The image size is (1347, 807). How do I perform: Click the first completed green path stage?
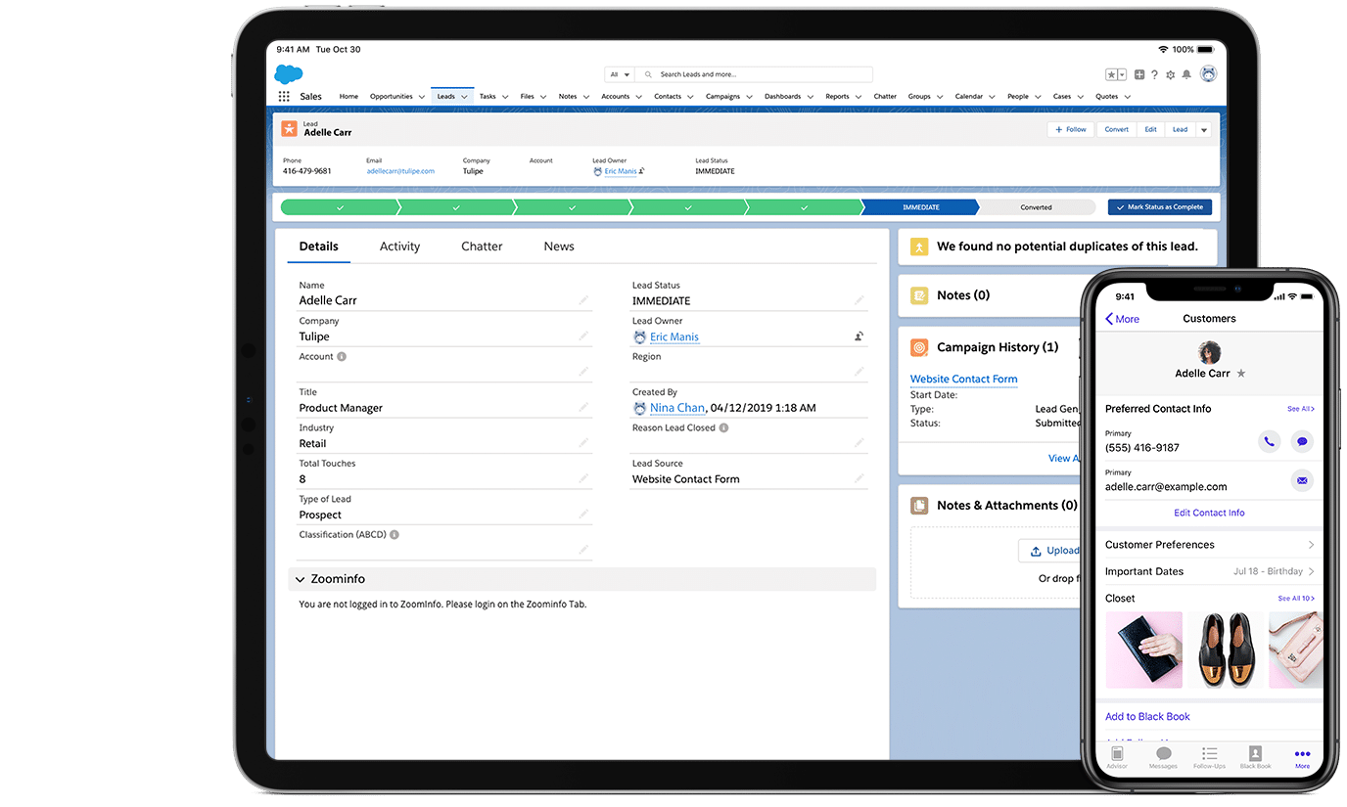(340, 207)
